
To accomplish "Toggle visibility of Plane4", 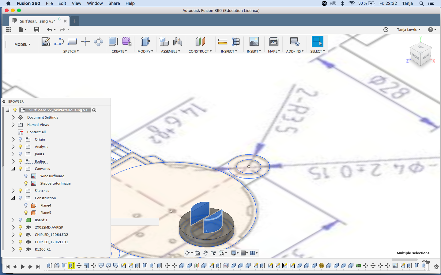I will (26, 205).
